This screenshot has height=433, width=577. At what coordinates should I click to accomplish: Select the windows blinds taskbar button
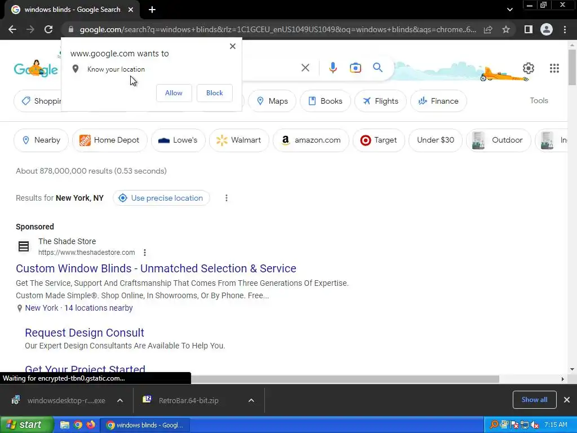(x=145, y=425)
